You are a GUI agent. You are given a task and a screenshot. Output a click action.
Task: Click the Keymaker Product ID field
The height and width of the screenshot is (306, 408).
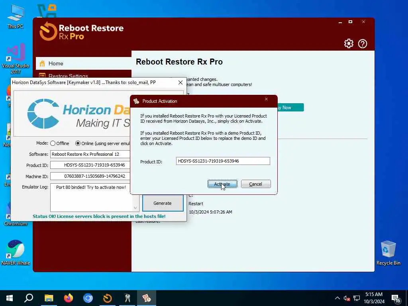(90, 165)
